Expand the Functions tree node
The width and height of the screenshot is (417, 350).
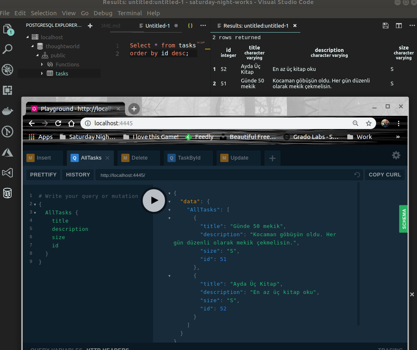click(x=42, y=64)
